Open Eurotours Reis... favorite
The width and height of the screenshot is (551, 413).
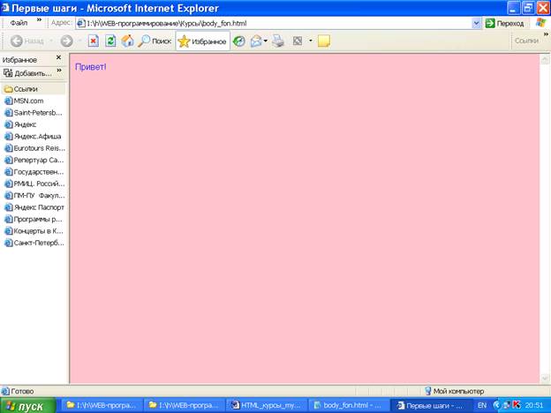34,148
